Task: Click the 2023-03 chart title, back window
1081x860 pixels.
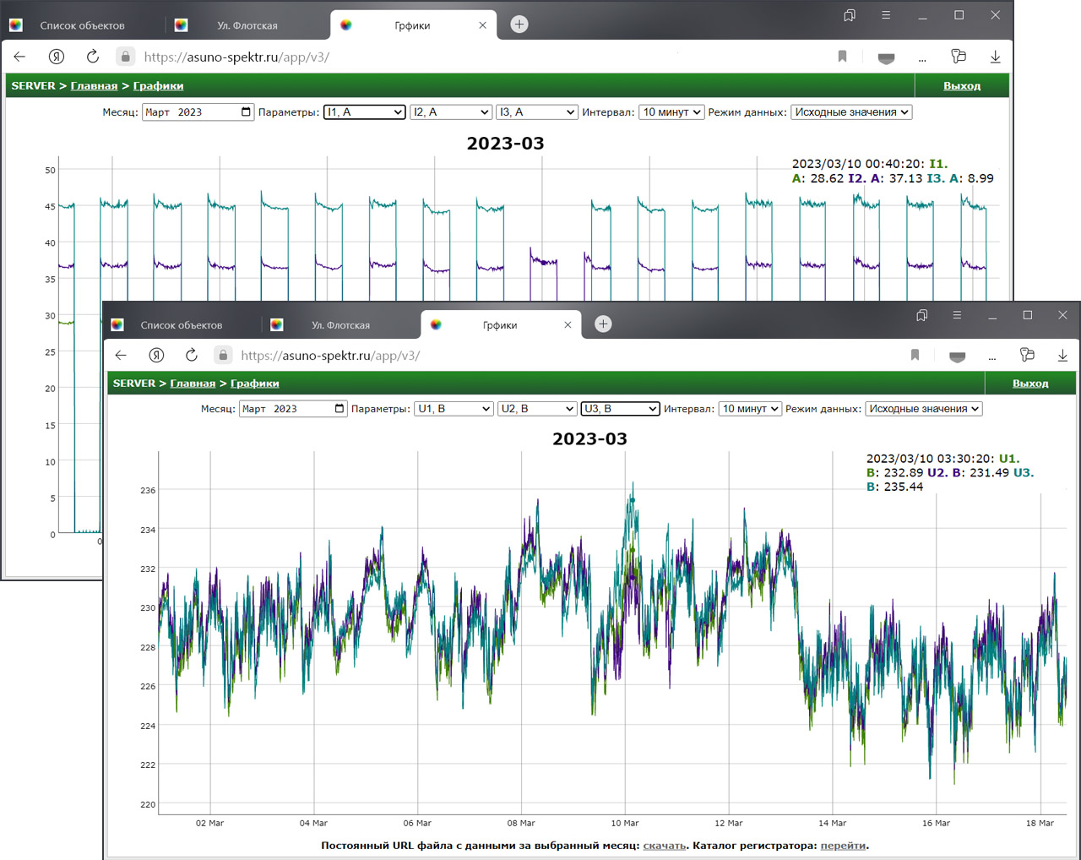Action: [x=505, y=143]
